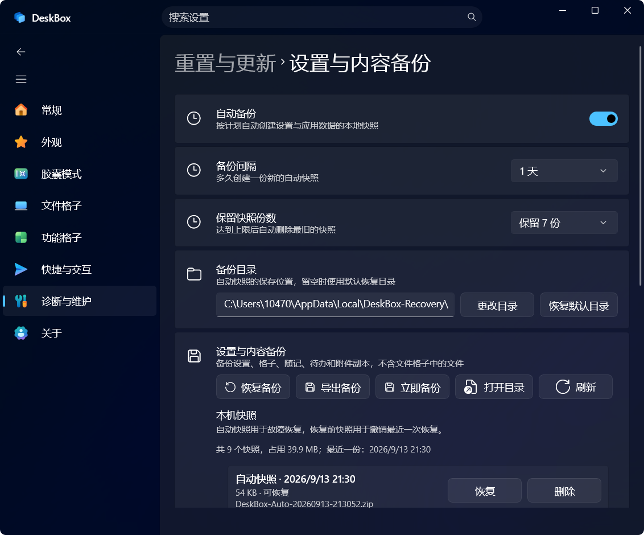Delete the 2026/9/13 21:30 auto snapshot
This screenshot has height=535, width=644.
point(564,491)
